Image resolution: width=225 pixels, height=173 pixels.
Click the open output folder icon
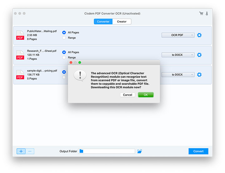tap(139, 151)
